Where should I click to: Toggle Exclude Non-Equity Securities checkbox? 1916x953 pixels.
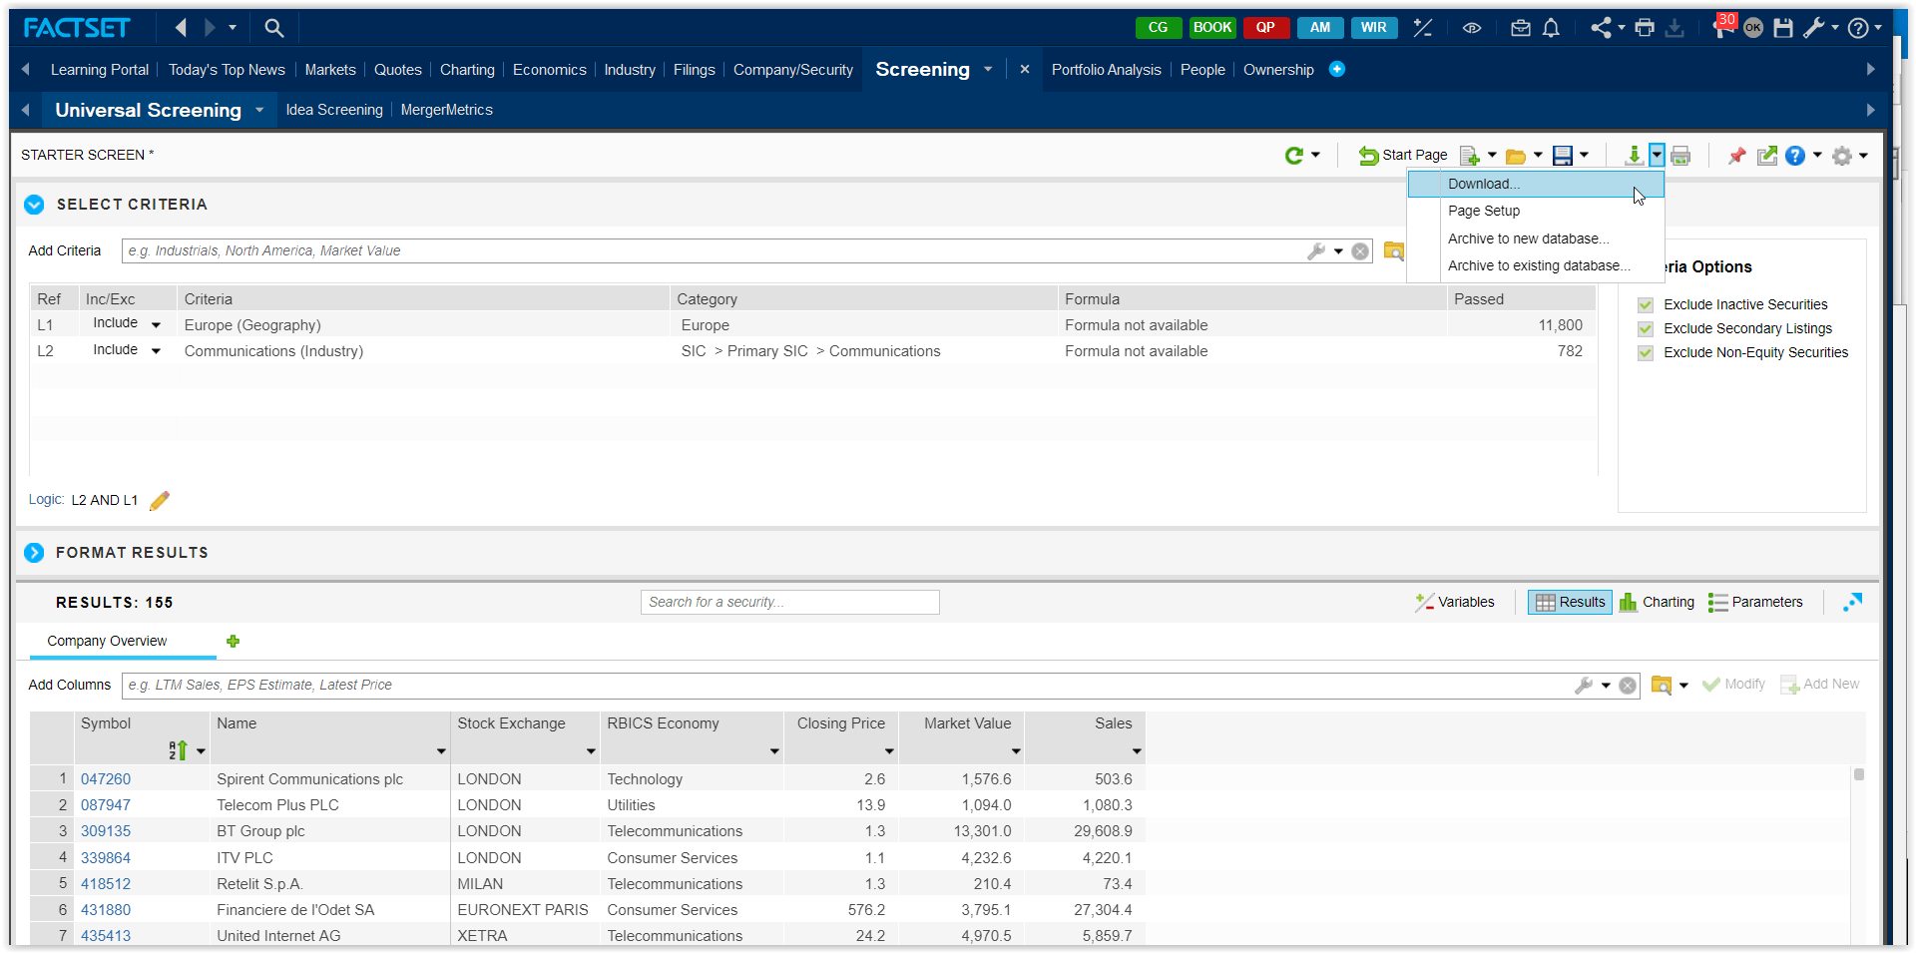(1646, 352)
